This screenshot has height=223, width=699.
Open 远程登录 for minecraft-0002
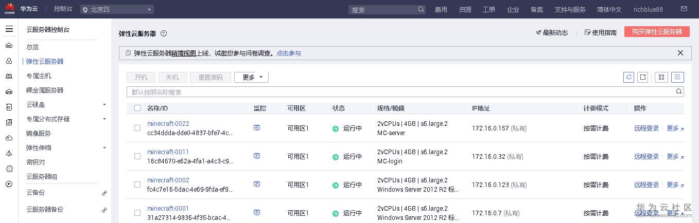coord(646,185)
